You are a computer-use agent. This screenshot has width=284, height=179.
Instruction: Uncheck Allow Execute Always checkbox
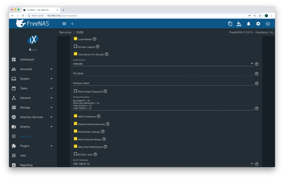(x=75, y=139)
